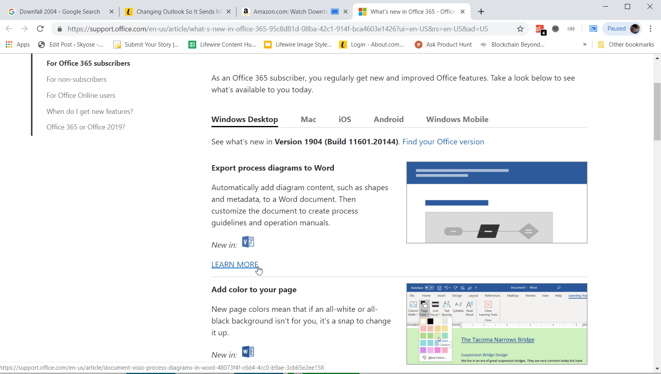
Task: Select the iOS tab
Action: pos(345,119)
